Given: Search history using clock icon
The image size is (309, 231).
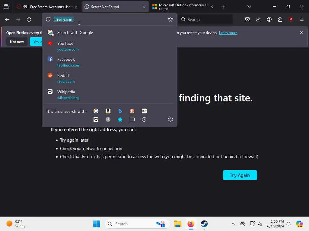Looking at the screenshot, I should [x=144, y=119].
